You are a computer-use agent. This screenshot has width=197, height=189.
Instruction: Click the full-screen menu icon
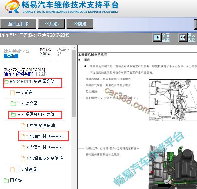coord(157,37)
